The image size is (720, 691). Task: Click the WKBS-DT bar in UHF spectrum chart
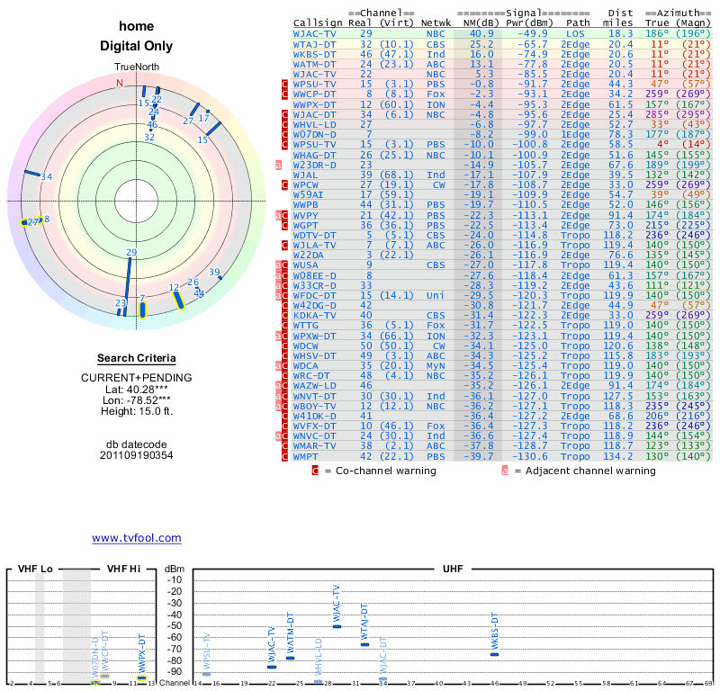coord(494,654)
